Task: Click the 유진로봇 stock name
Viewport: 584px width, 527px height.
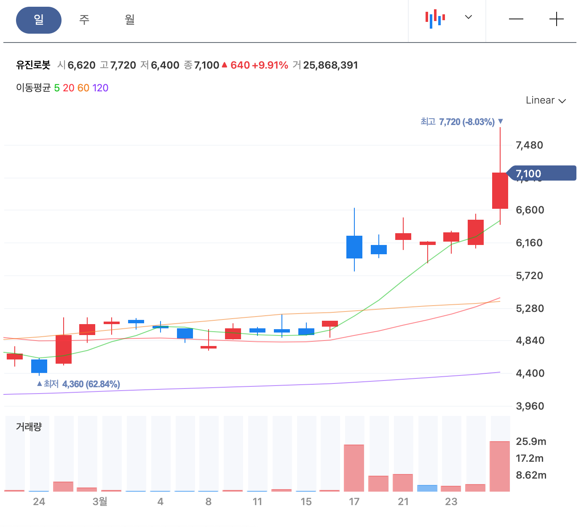Action: pos(33,65)
